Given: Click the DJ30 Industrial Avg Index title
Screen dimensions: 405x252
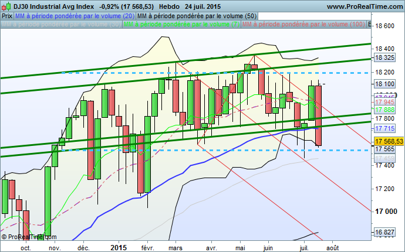Looking at the screenshot, I should (54, 6).
